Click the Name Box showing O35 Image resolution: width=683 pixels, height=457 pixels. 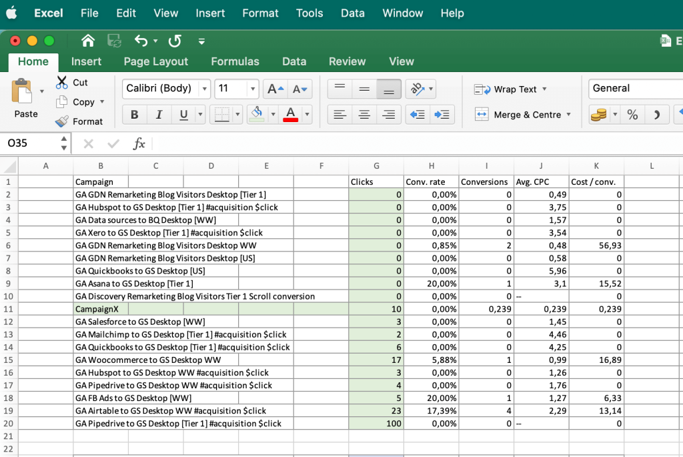point(30,143)
